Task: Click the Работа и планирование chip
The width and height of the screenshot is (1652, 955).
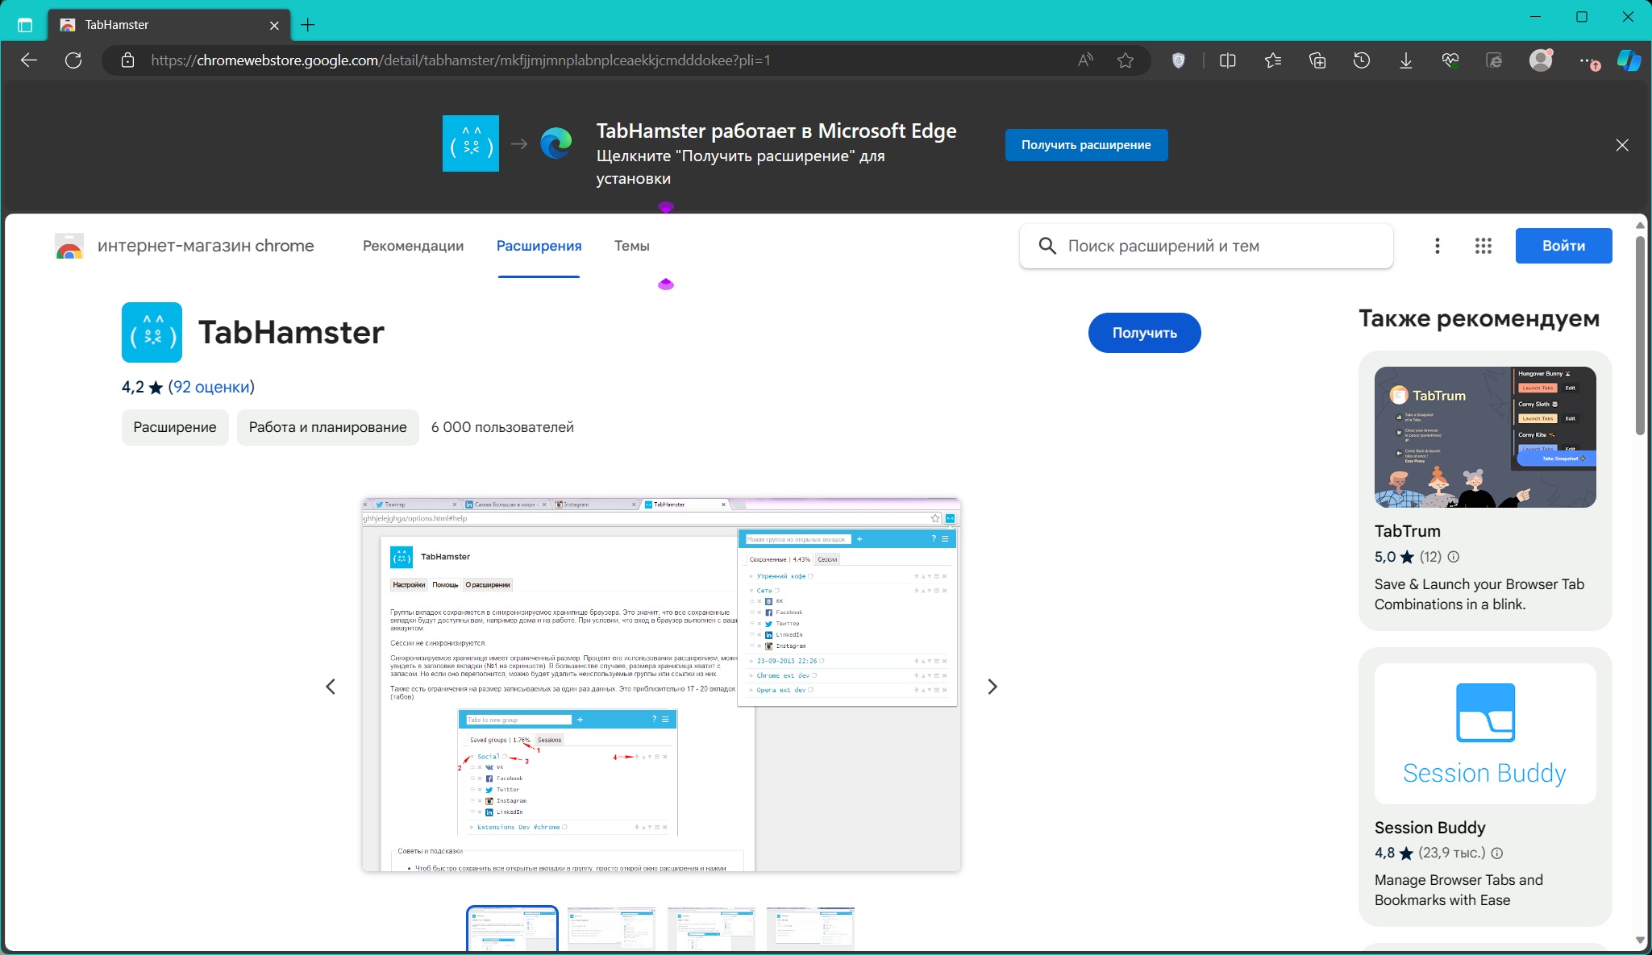Action: pos(327,427)
